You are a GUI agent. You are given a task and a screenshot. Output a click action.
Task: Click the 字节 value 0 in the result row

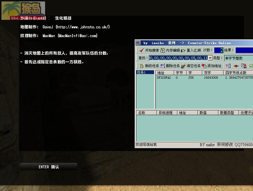coord(177,78)
